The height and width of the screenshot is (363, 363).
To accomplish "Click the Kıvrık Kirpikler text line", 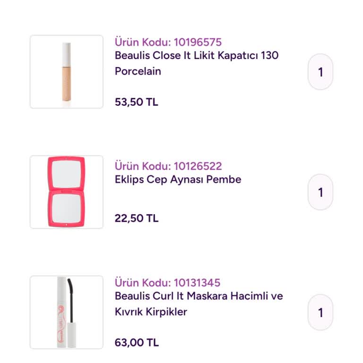I will (x=151, y=312).
